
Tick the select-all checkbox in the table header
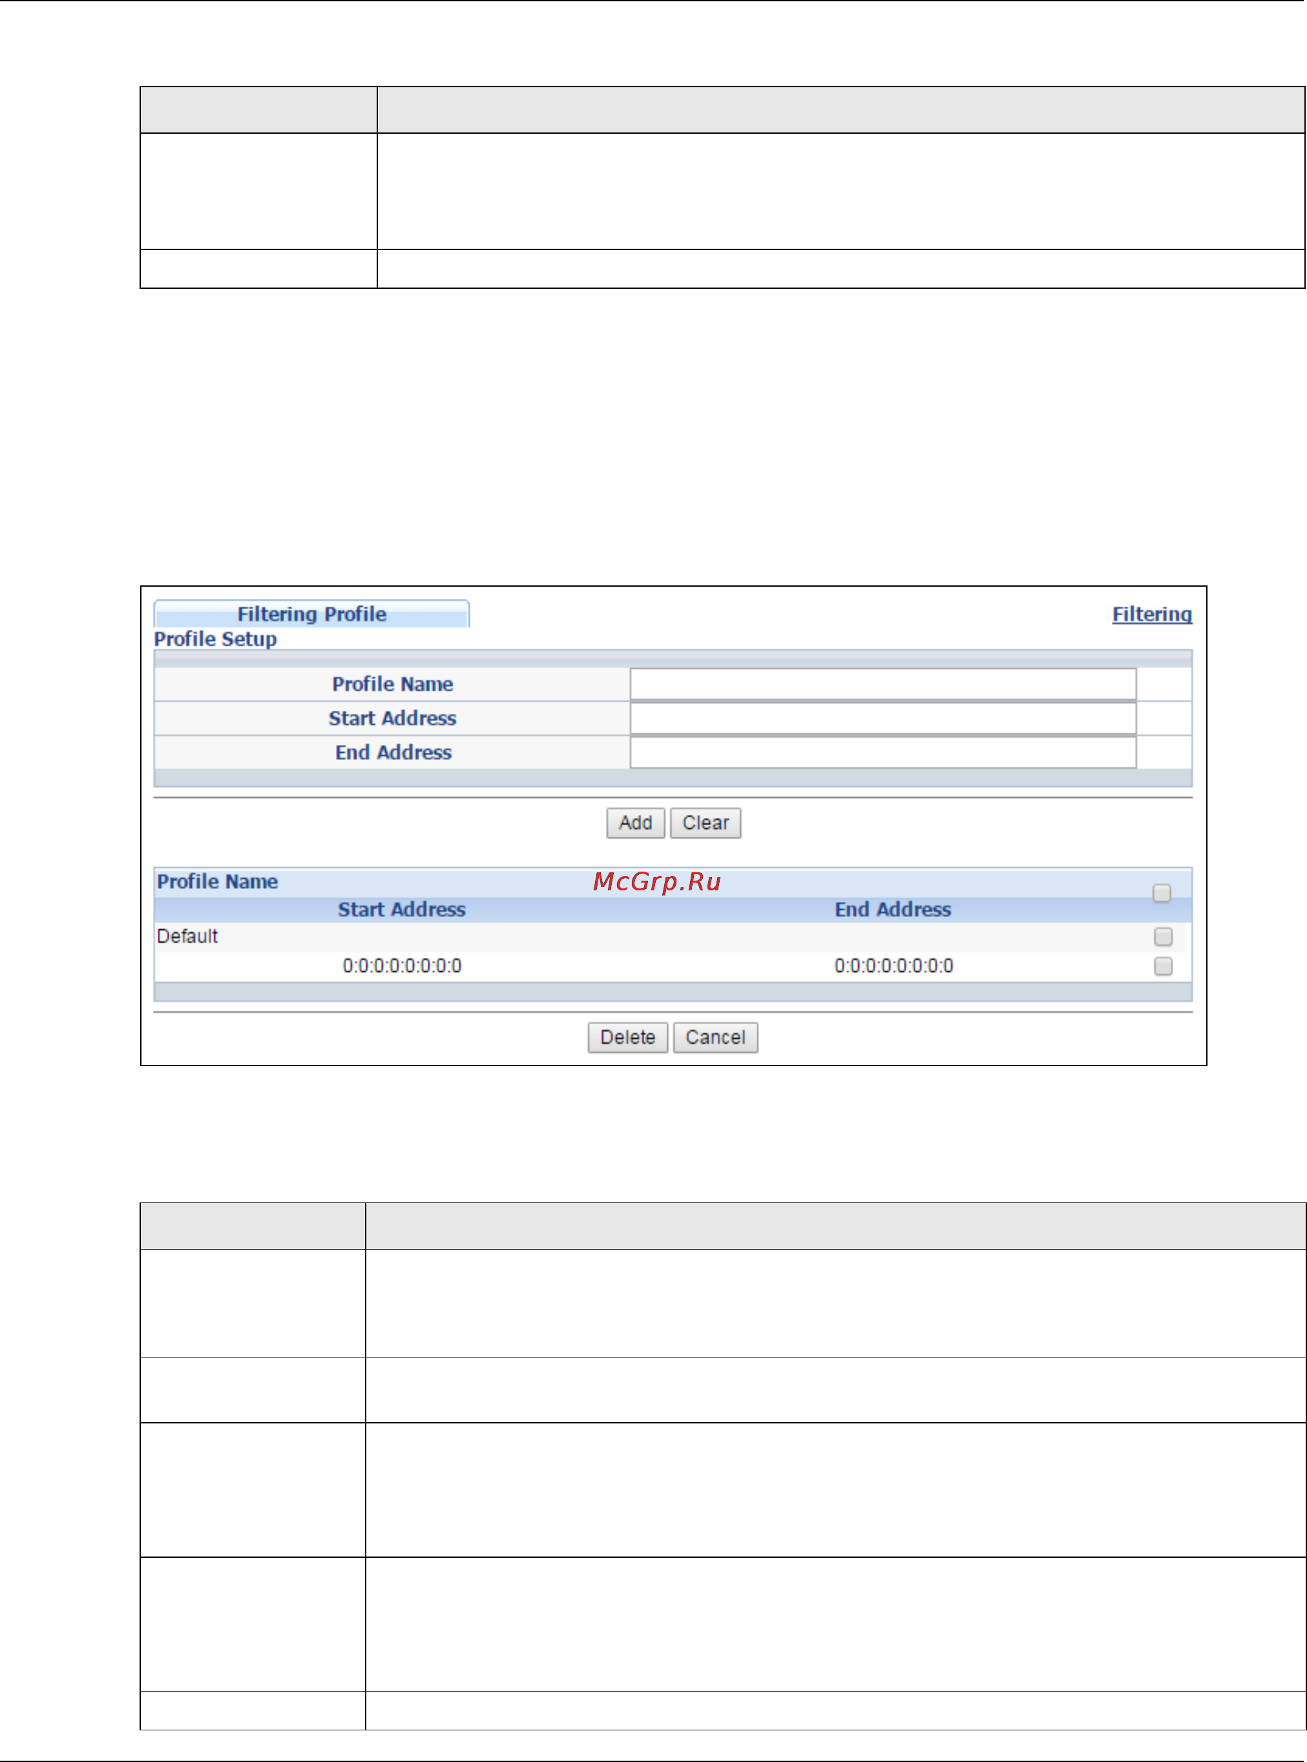(x=1162, y=893)
